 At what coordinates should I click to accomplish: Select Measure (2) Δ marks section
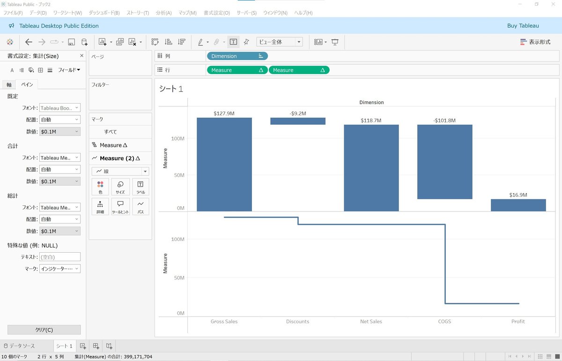click(120, 158)
